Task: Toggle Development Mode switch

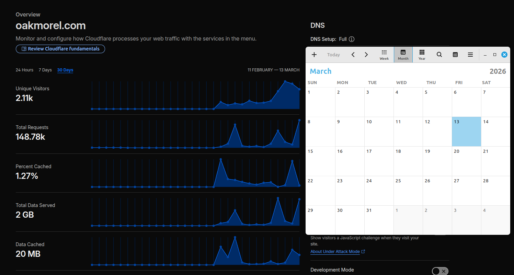Action: [440, 271]
